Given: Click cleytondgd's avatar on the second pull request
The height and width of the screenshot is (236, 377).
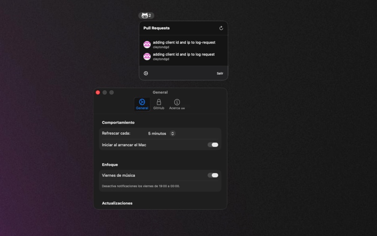Looking at the screenshot, I should point(147,56).
